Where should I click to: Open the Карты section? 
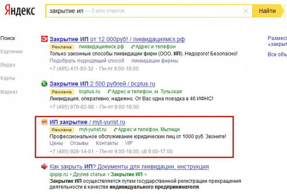[x=8, y=78]
